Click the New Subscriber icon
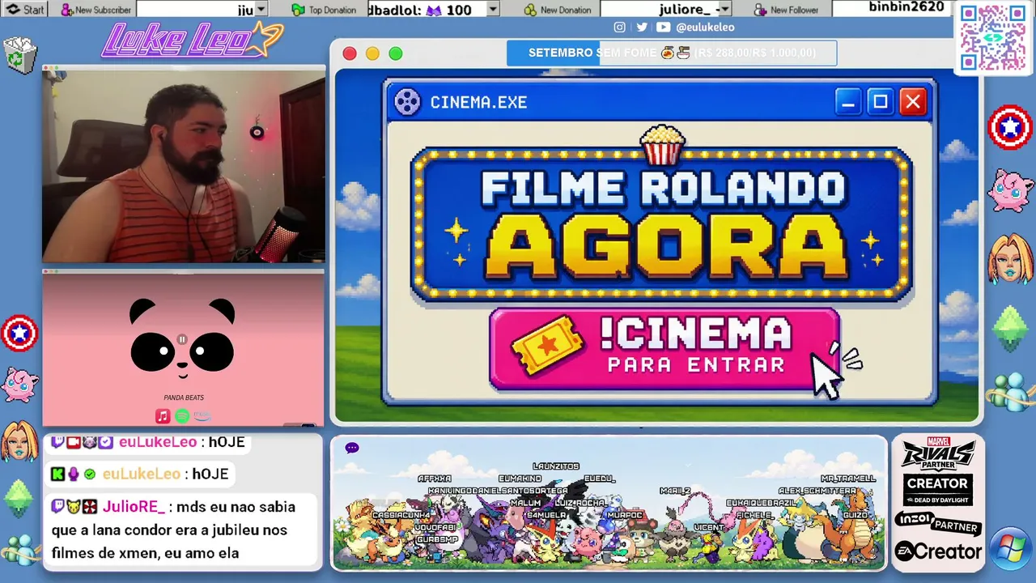Viewport: 1036px width, 583px height. tap(66, 10)
